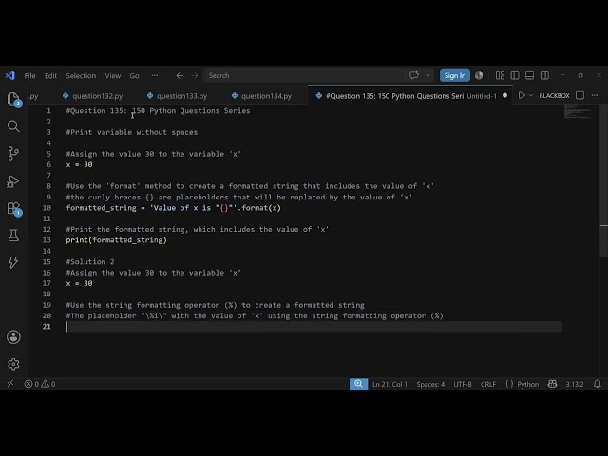Image resolution: width=608 pixels, height=456 pixels.
Task: Open the Selection menu
Action: tap(81, 76)
